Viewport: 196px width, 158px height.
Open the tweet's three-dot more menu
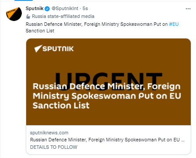pyautogui.click(x=188, y=9)
